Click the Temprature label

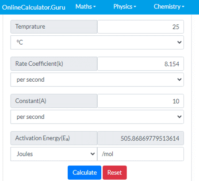pos(54,27)
